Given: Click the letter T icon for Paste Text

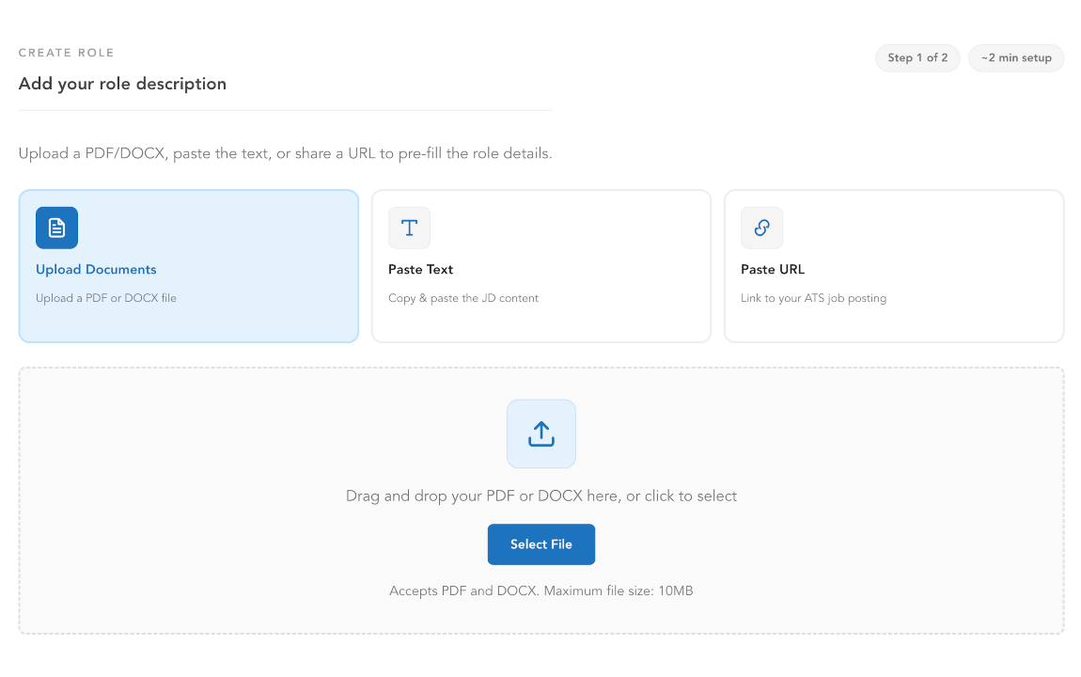Looking at the screenshot, I should coord(410,228).
